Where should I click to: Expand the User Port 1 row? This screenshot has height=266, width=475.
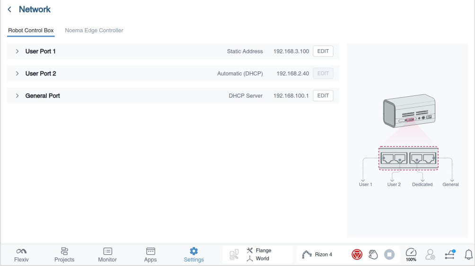point(17,51)
